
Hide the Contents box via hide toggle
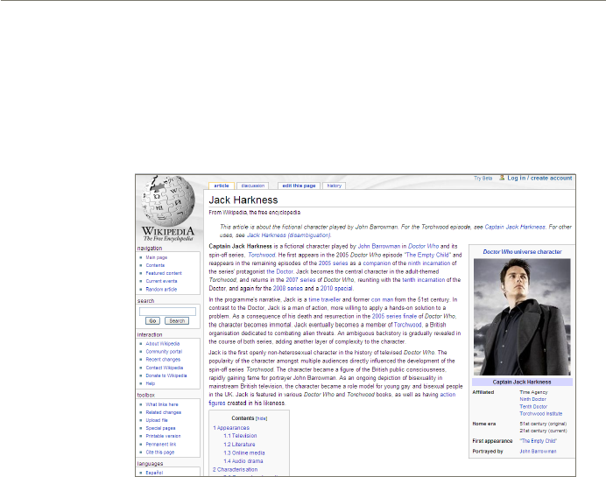click(x=262, y=418)
